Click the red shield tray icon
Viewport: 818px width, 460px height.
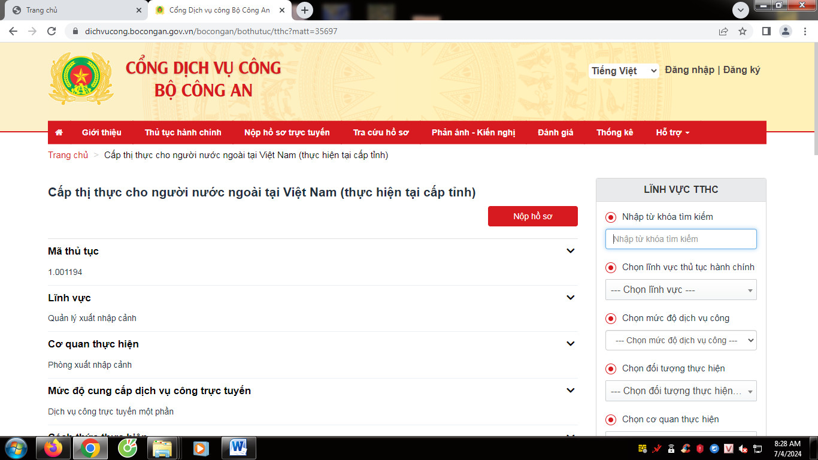pyautogui.click(x=700, y=449)
